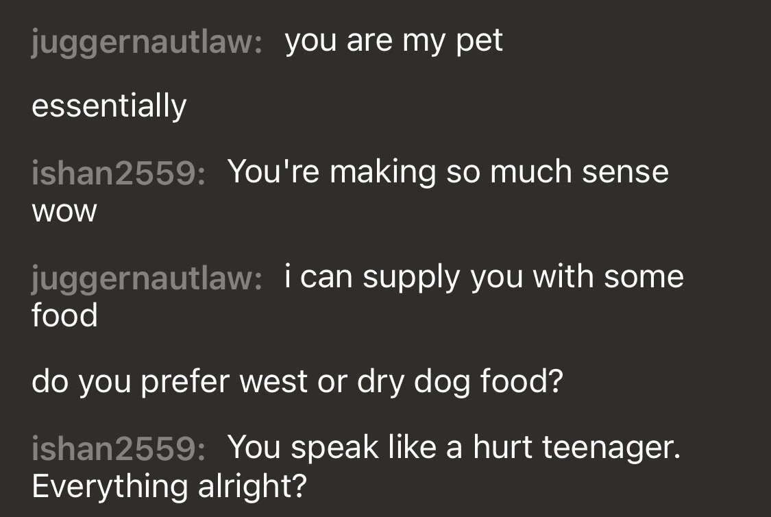Click the first juggernautlaw username
Screen dimensions: 771x517
[147, 43]
